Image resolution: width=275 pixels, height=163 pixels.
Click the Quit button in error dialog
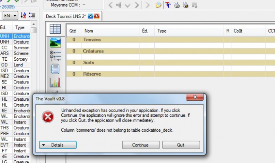(x=181, y=145)
